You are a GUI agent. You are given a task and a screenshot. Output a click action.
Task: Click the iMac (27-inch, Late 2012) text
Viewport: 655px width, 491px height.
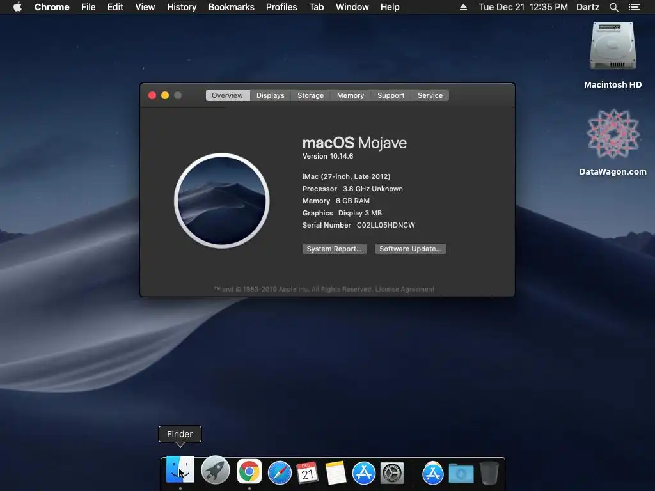tap(346, 176)
